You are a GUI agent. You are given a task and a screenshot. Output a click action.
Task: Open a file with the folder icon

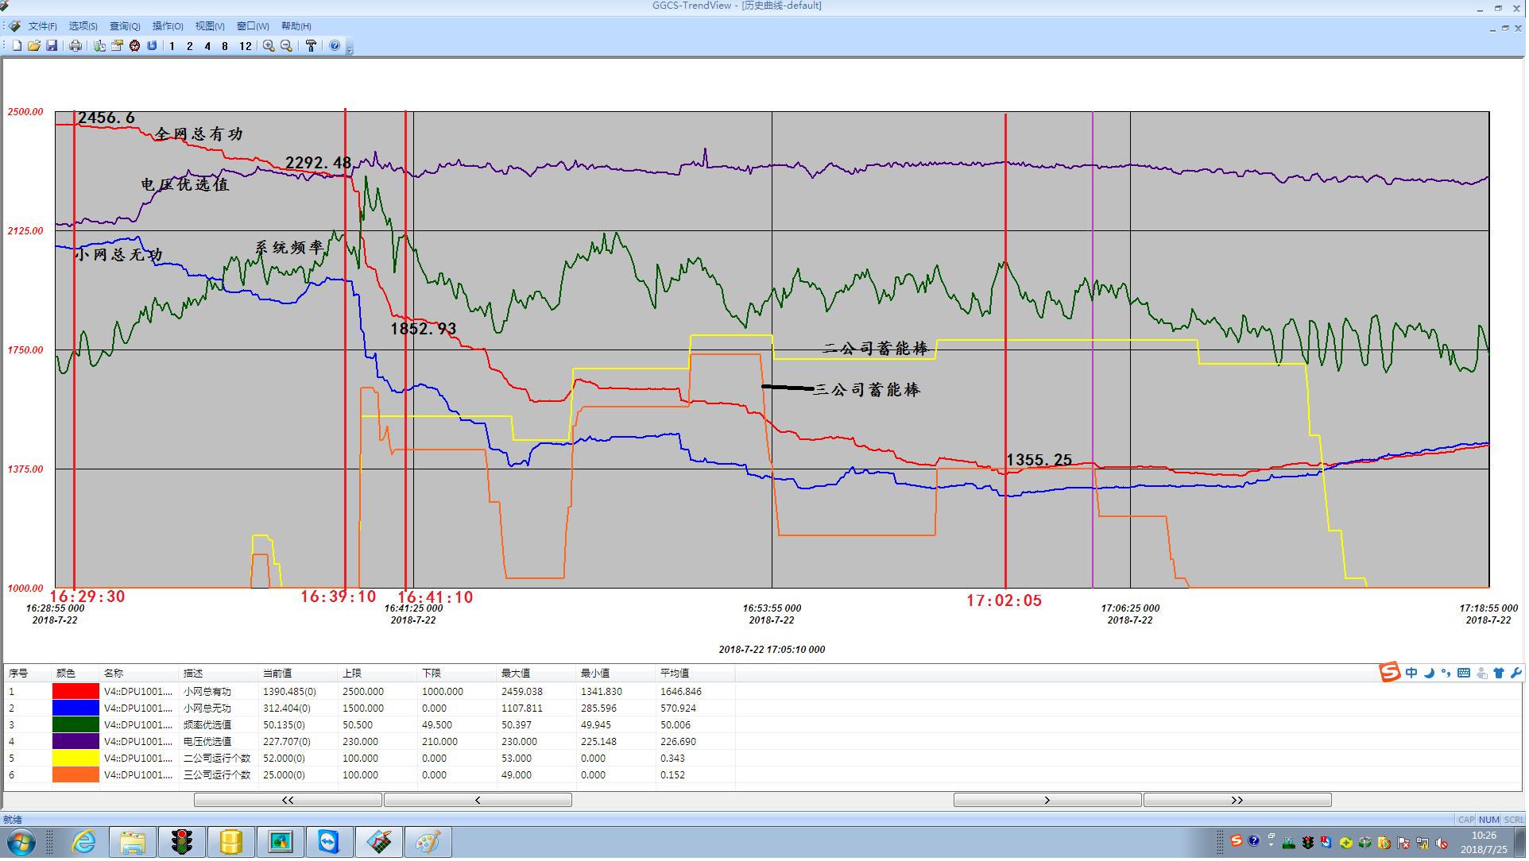pos(34,46)
